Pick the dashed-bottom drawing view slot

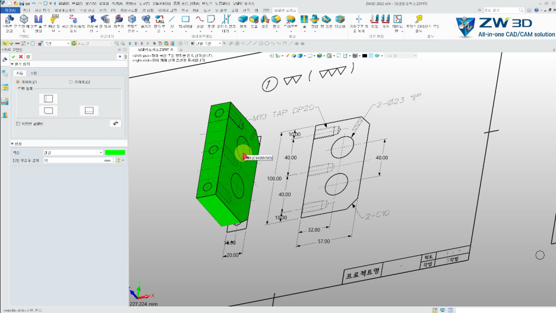tap(89, 110)
